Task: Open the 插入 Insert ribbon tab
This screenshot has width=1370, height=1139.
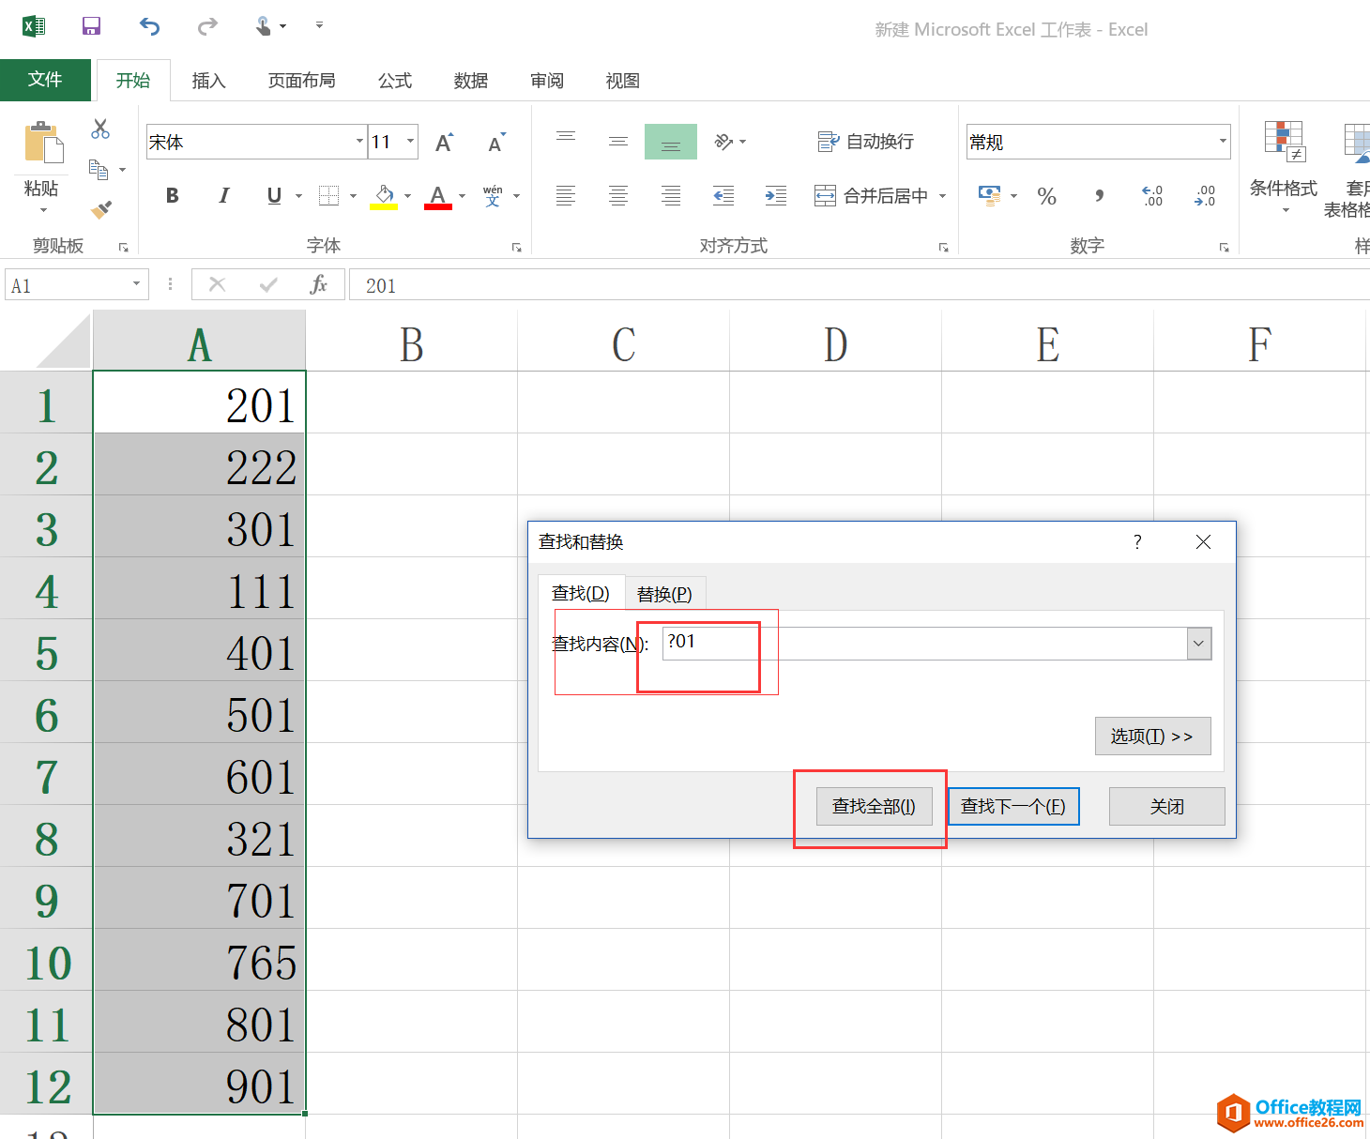Action: 208,81
